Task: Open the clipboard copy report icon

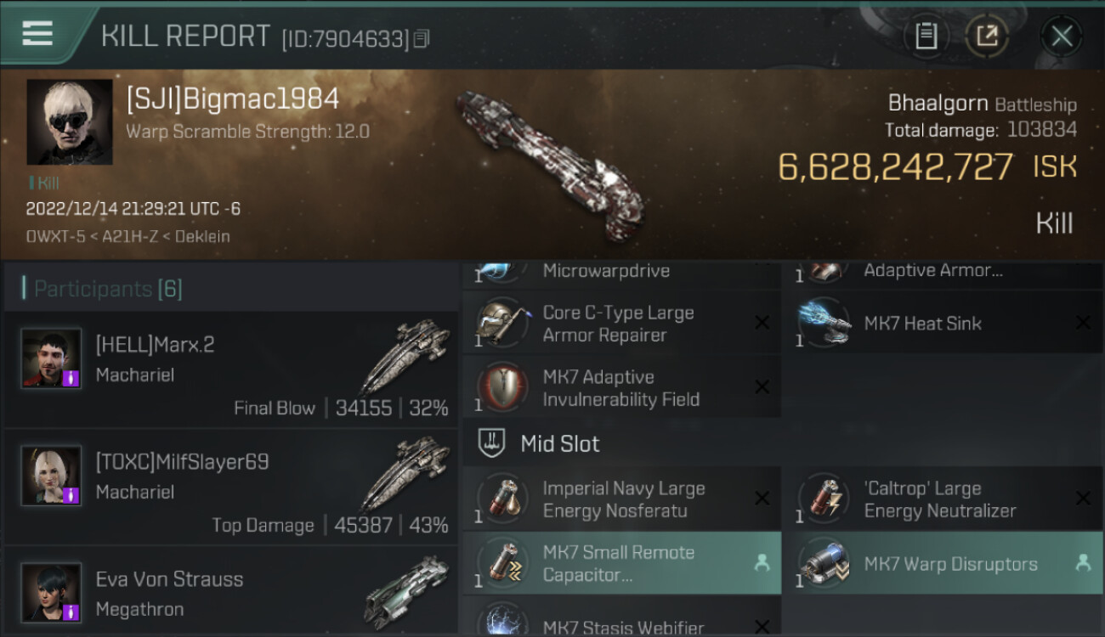Action: [x=926, y=37]
